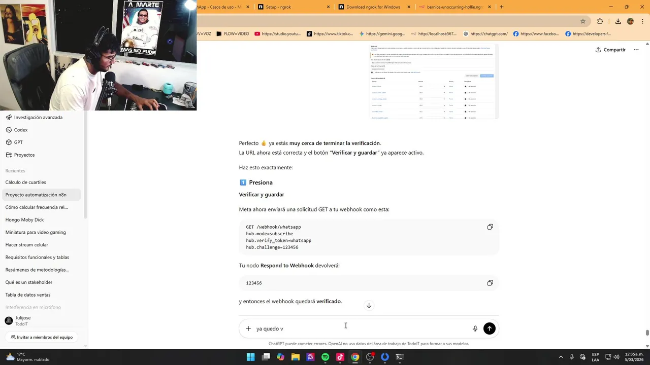650x365 pixels.
Task: Click the volume icon in system tray
Action: [x=616, y=357]
